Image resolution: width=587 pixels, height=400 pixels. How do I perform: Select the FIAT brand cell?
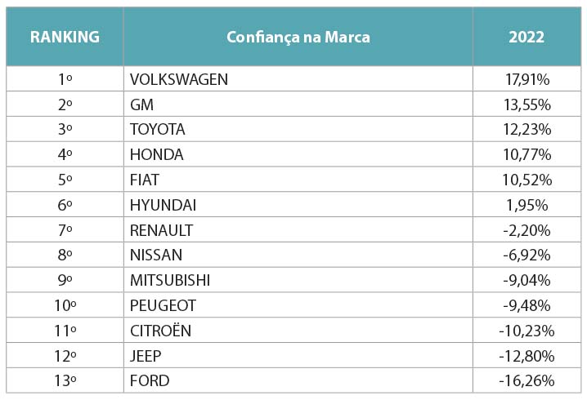pyautogui.click(x=146, y=180)
